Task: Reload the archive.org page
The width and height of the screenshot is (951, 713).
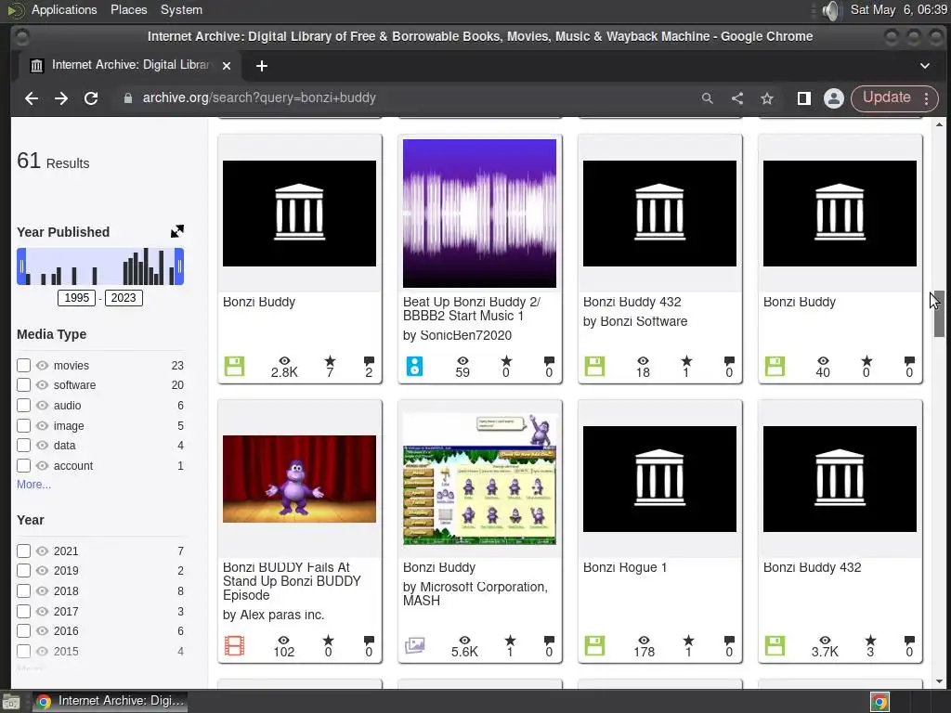Action: click(91, 98)
